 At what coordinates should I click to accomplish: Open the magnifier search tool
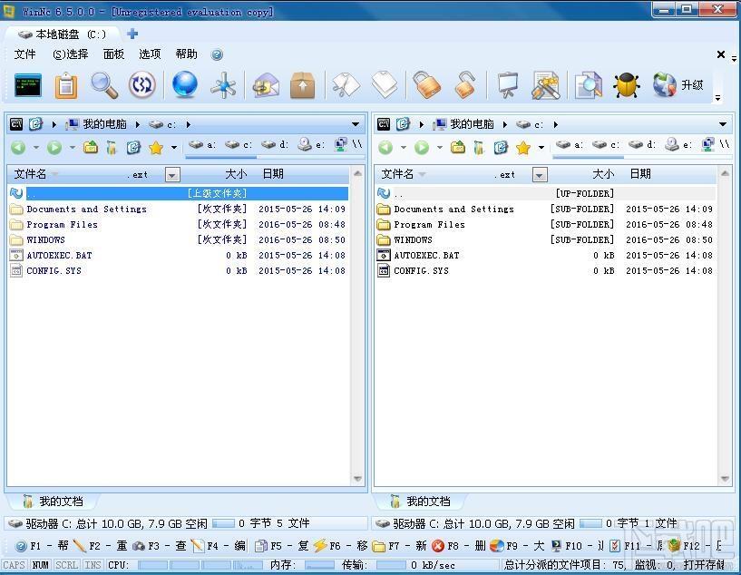pos(104,85)
